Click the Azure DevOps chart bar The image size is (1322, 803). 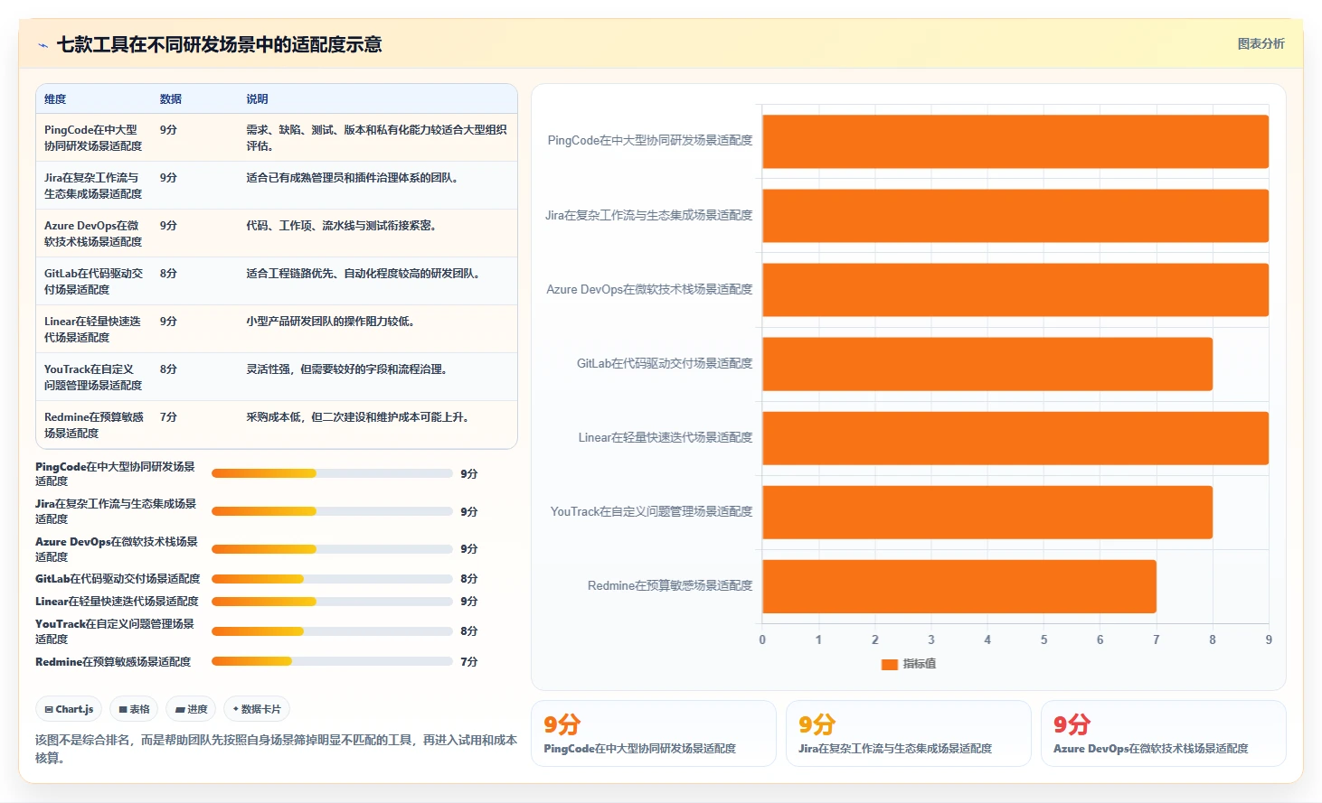point(1015,290)
